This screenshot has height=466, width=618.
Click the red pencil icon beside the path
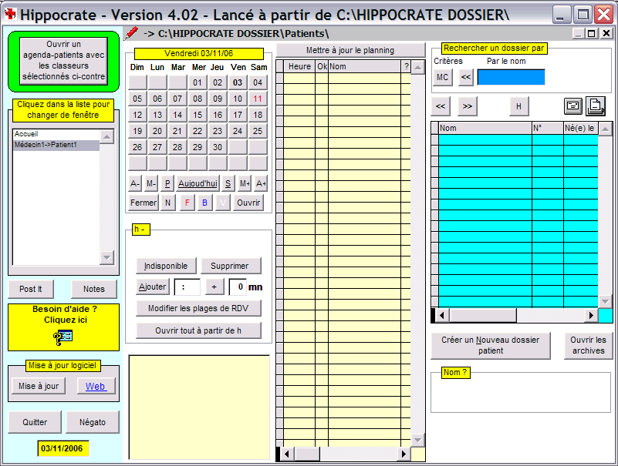point(131,33)
